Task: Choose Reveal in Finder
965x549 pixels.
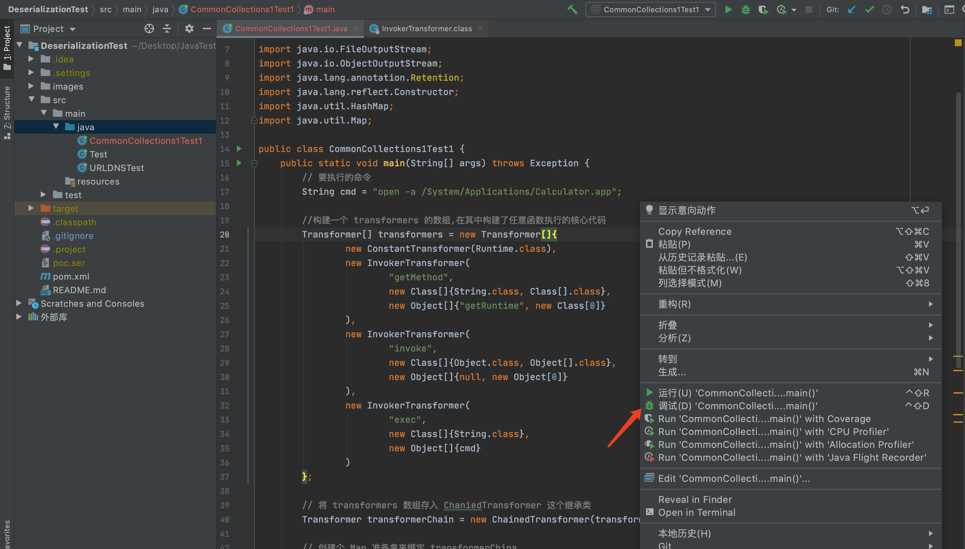Action: point(791,499)
